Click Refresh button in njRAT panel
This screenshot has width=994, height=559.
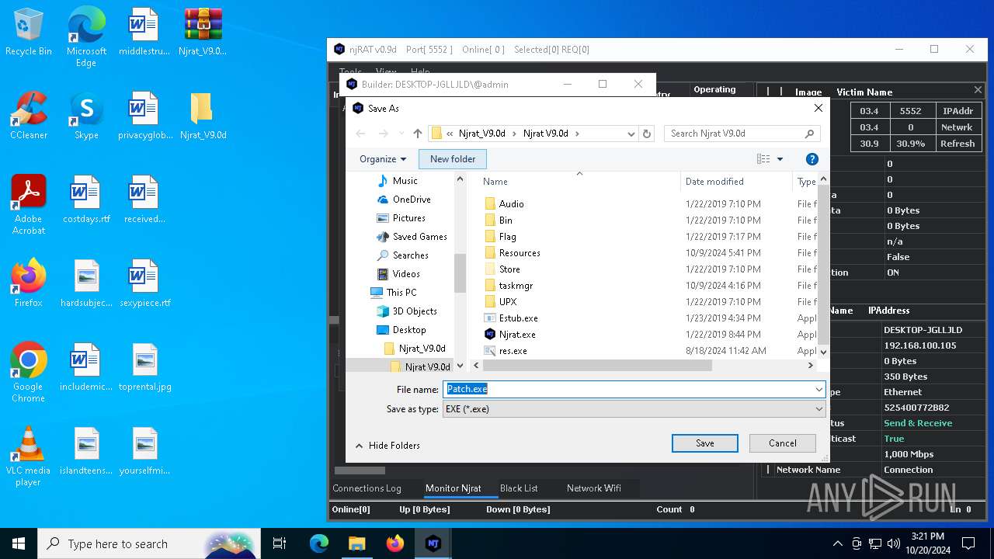pyautogui.click(x=958, y=144)
